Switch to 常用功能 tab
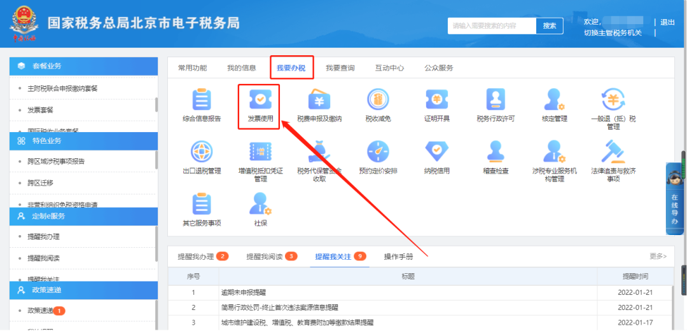This screenshot has width=687, height=331. pyautogui.click(x=192, y=68)
